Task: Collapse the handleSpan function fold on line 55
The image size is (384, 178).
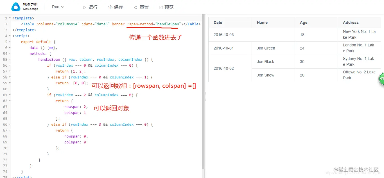Action: (x=10, y=59)
